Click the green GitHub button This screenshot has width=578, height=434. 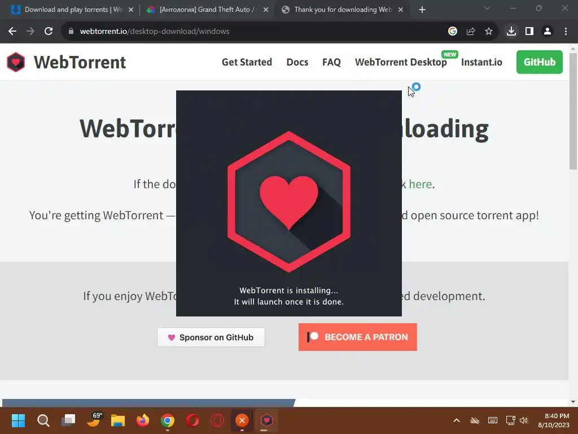coord(539,62)
